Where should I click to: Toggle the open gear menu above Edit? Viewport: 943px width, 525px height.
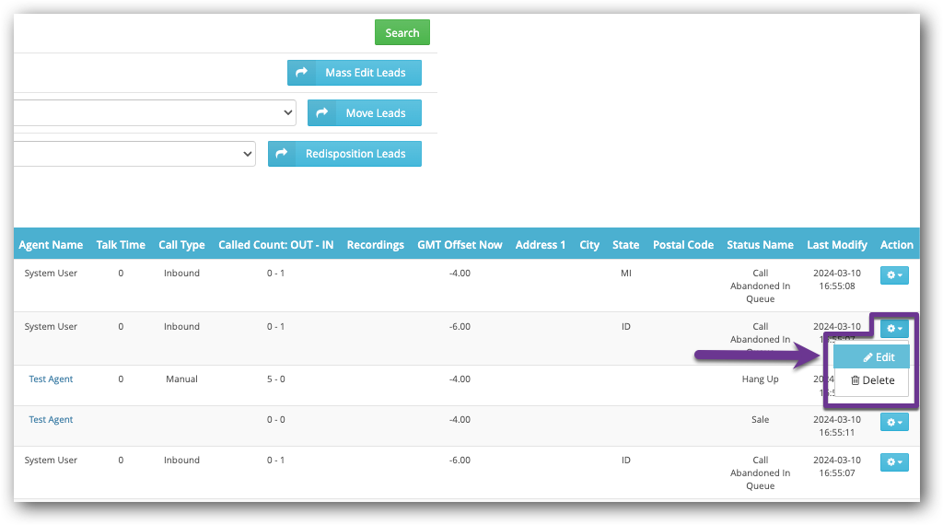tap(894, 328)
